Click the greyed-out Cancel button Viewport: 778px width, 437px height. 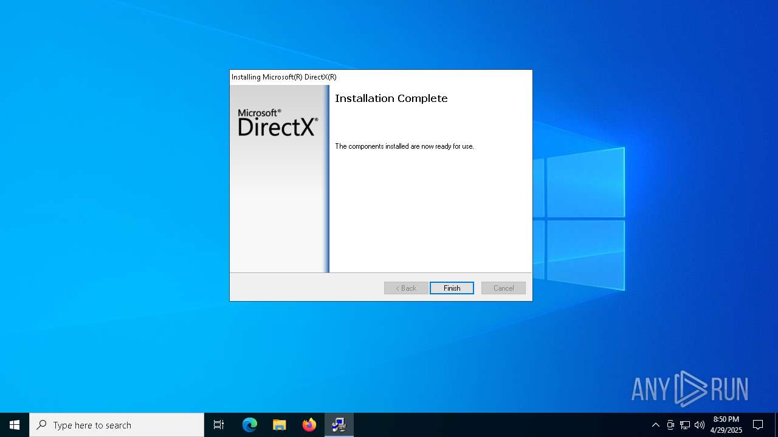point(503,288)
